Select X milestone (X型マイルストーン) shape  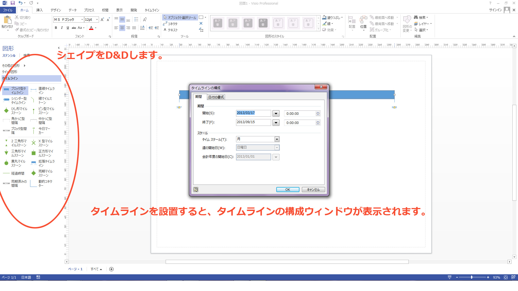[x=43, y=143]
